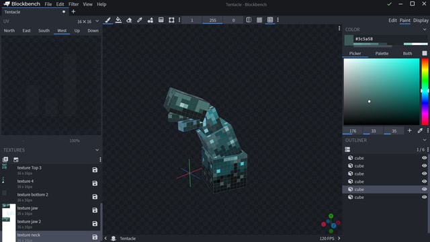This screenshot has width=430, height=242.
Task: Click Create Texture icon in Textures
Action: coord(5,159)
